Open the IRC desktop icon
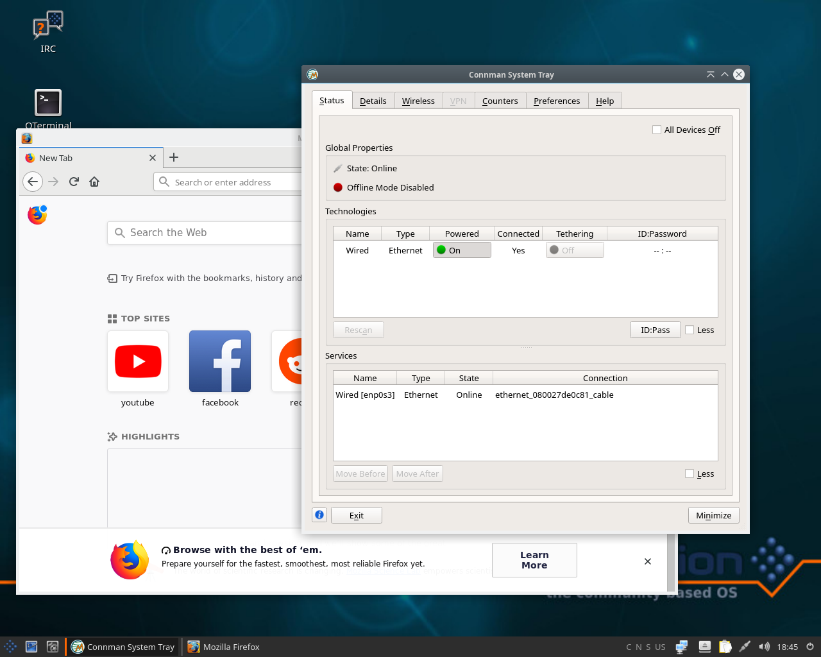The width and height of the screenshot is (821, 657). 48,32
